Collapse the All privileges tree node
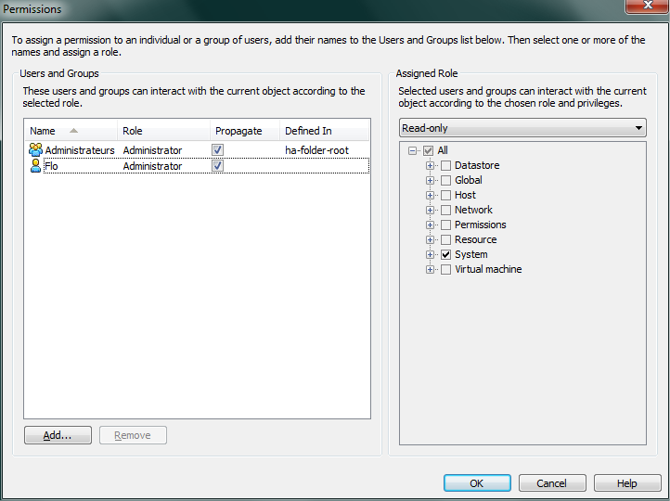 412,150
